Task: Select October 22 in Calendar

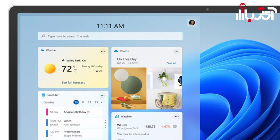Action: point(90,102)
